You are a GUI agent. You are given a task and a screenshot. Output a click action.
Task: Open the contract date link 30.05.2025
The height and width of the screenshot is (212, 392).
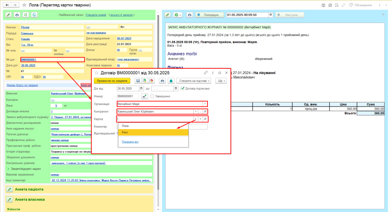pos(28,65)
